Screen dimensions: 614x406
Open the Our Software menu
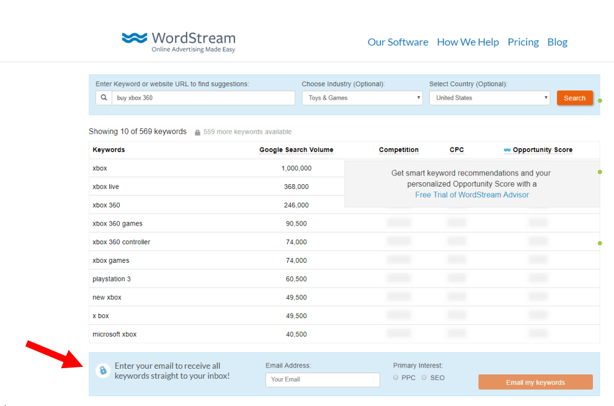pyautogui.click(x=398, y=42)
